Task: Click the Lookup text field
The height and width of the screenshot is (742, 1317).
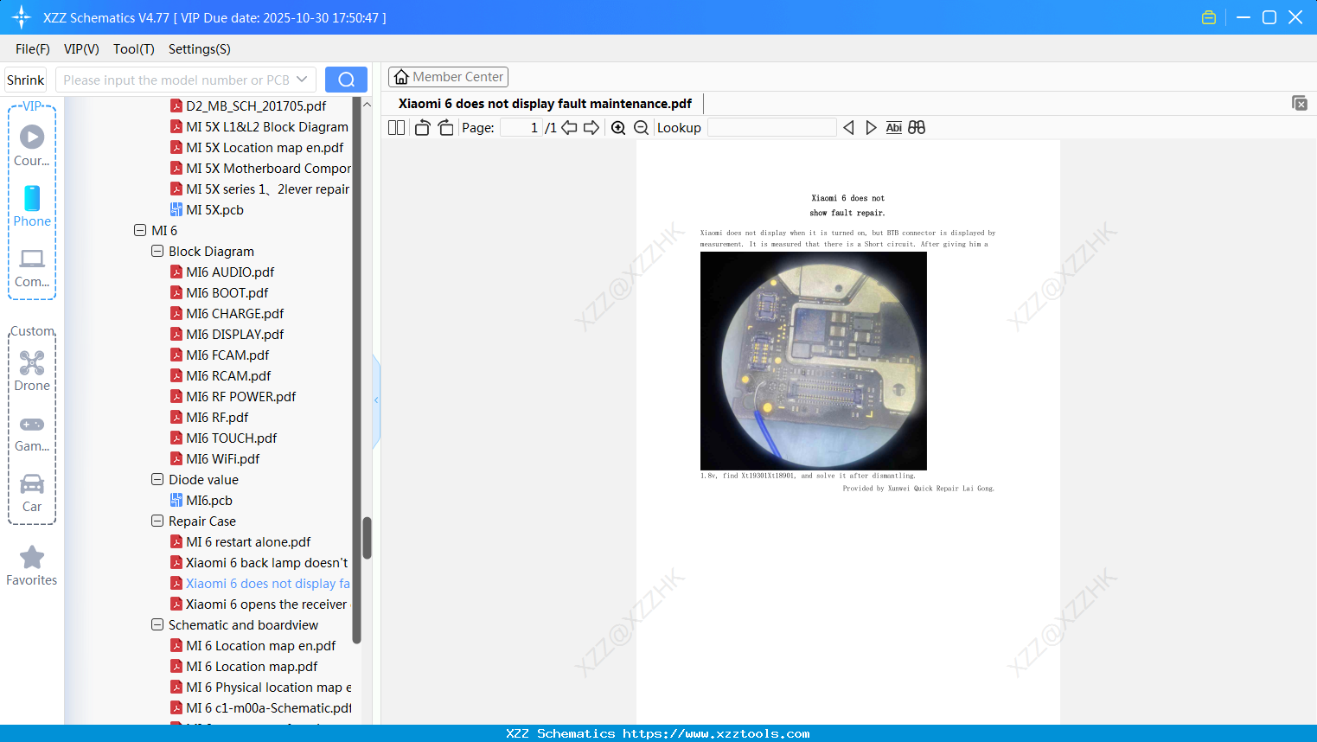Action: 772,128
